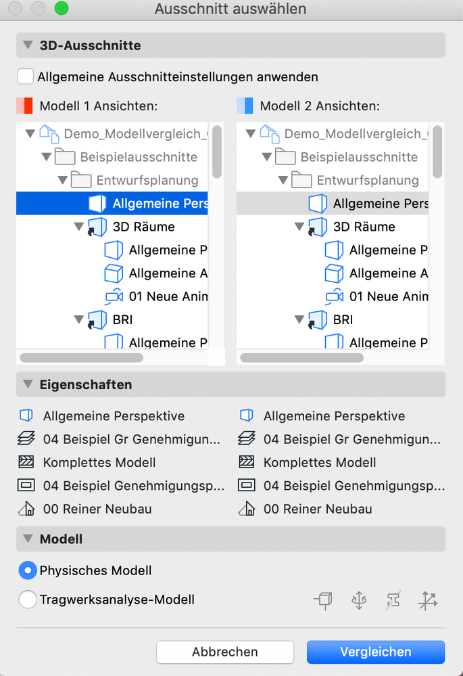The width and height of the screenshot is (463, 676).
Task: Click the second structural analysis icon with arrows
Action: (358, 600)
